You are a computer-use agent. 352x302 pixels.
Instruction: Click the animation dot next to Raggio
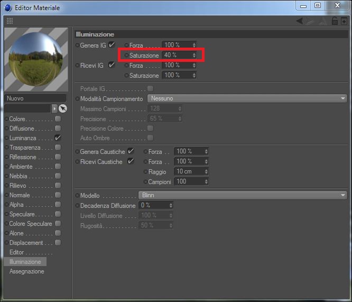145,172
